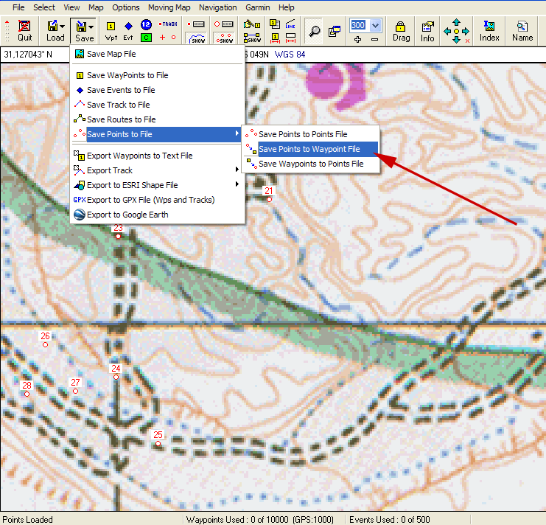Viewport: 546px width, 525px height.
Task: Click the right arrow map pan icon
Action: (x=465, y=32)
